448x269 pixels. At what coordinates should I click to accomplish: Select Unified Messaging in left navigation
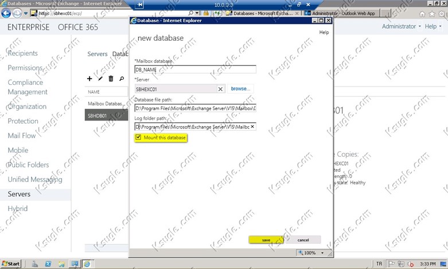(x=35, y=180)
